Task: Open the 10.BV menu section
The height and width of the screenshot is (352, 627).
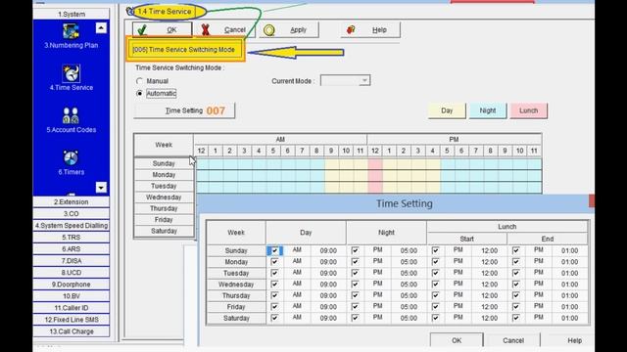Action: coord(72,296)
